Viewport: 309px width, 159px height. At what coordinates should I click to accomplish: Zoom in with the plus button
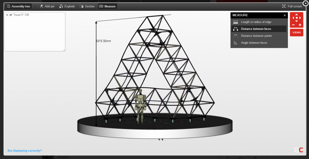tap(300, 25)
